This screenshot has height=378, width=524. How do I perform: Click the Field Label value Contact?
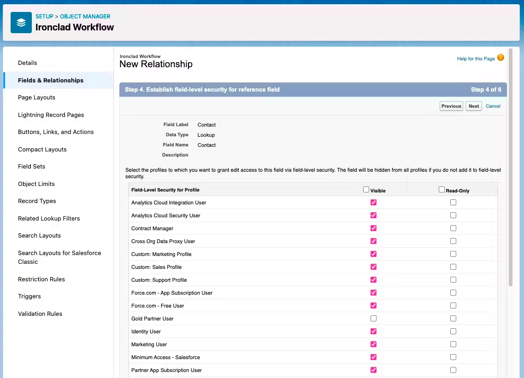point(206,125)
